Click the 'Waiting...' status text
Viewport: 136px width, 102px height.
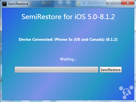point(68,59)
